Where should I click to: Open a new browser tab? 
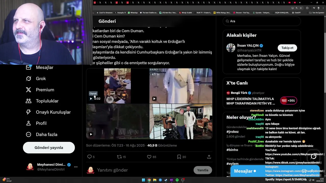300,3
